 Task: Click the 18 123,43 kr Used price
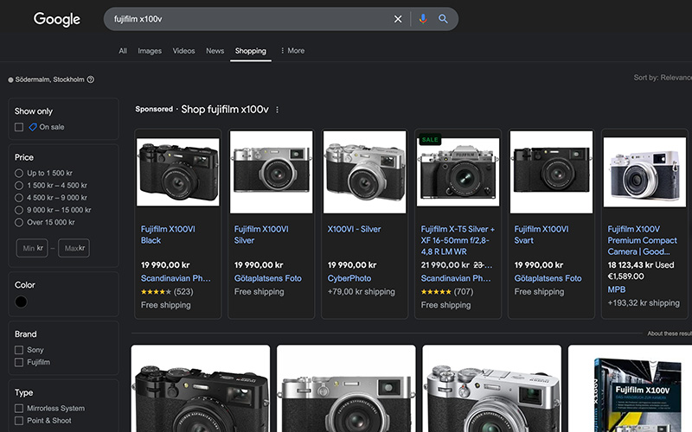[641, 265]
